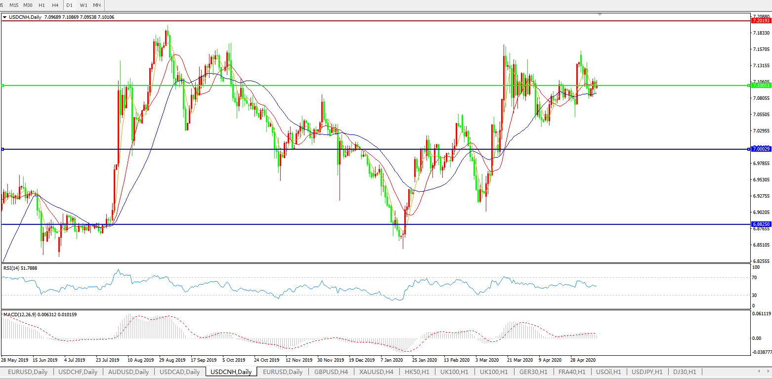Enable the M30 timeframe
The height and width of the screenshot is (379, 772).
click(x=28, y=5)
